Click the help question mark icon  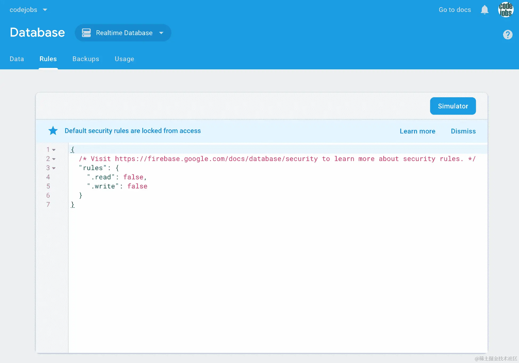pos(508,35)
